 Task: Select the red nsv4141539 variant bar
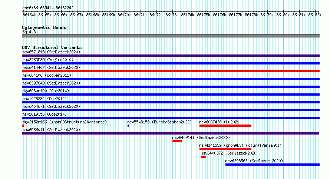coord(225,149)
